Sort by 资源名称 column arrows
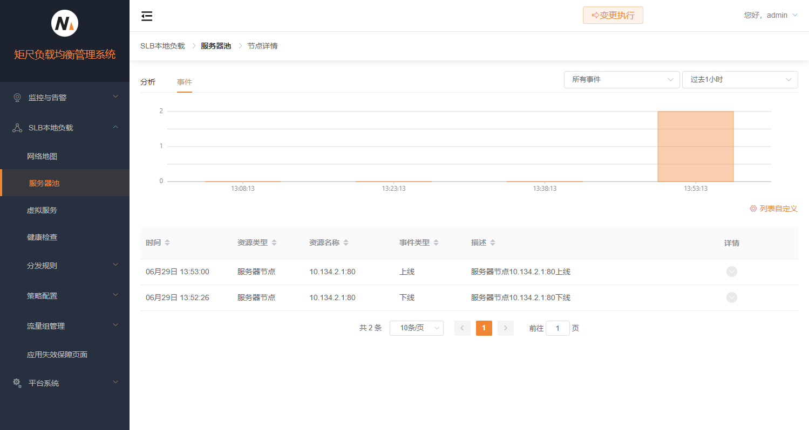 point(346,243)
